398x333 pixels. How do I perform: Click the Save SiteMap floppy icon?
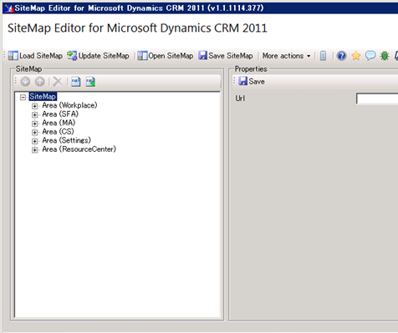pos(202,56)
